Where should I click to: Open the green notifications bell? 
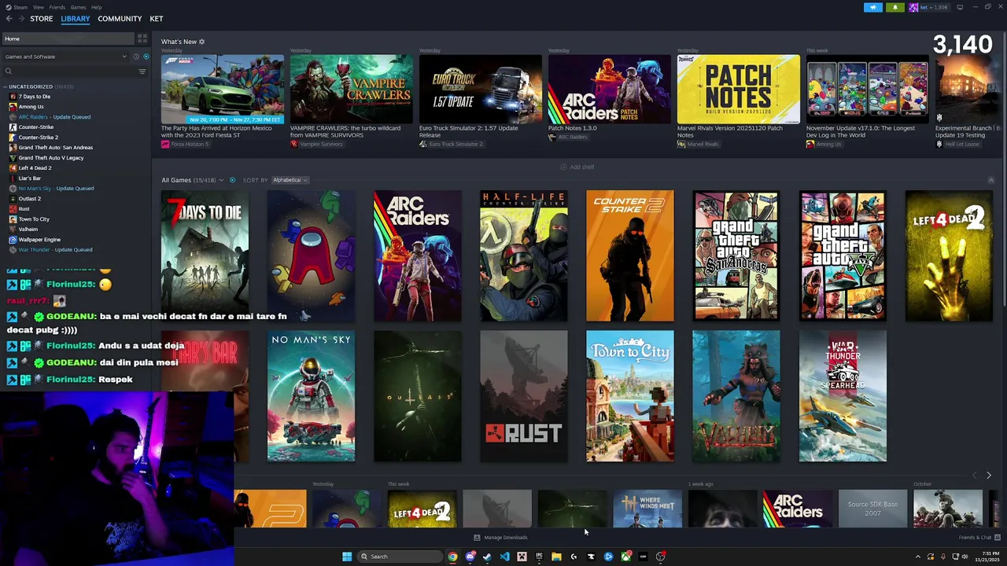[x=895, y=7]
